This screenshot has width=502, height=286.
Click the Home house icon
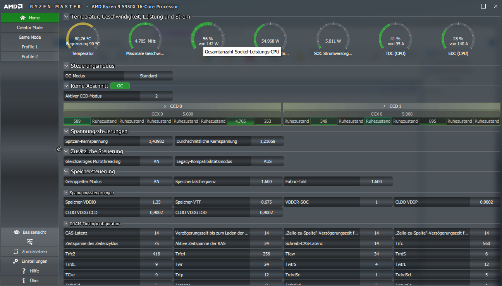pyautogui.click(x=23, y=18)
